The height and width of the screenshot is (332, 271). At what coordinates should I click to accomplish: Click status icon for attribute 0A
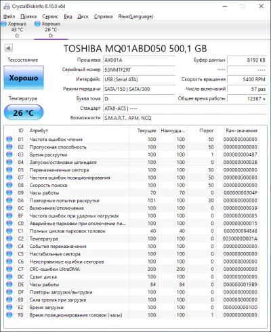tap(9, 201)
